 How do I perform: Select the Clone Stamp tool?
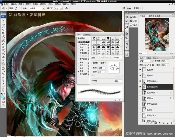[3, 47]
